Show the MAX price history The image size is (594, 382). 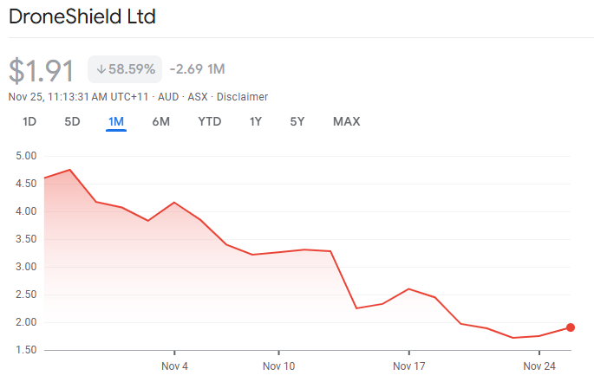click(x=347, y=121)
